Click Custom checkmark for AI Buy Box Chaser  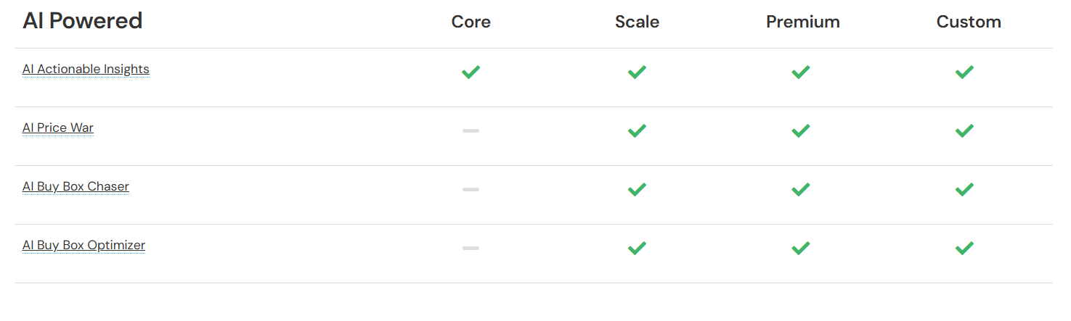pyautogui.click(x=964, y=189)
